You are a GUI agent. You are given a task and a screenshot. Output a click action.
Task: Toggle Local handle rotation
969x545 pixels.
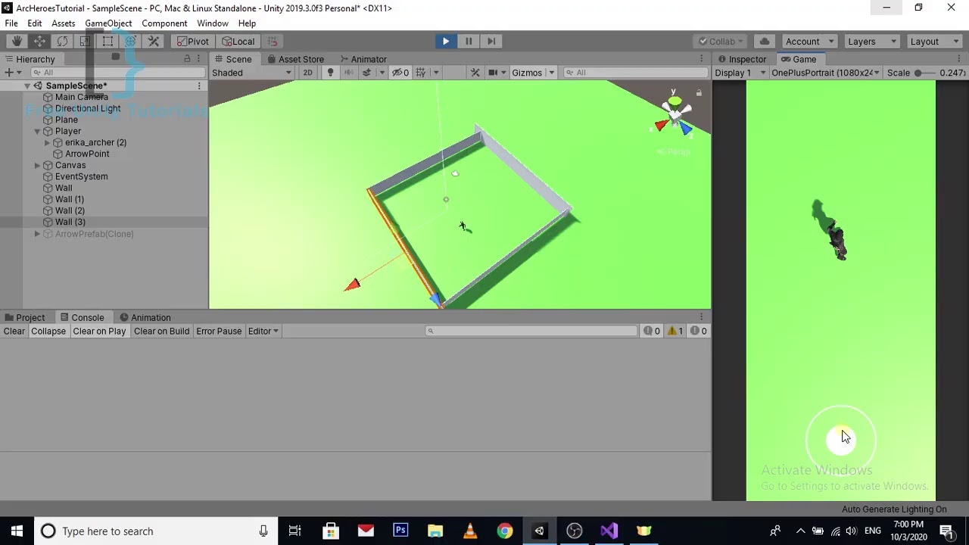(238, 42)
